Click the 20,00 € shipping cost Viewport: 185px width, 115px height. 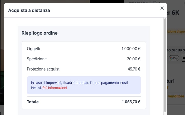point(134,59)
